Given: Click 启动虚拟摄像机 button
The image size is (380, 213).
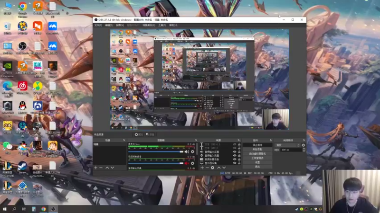Looking at the screenshot, I should coord(257,153).
